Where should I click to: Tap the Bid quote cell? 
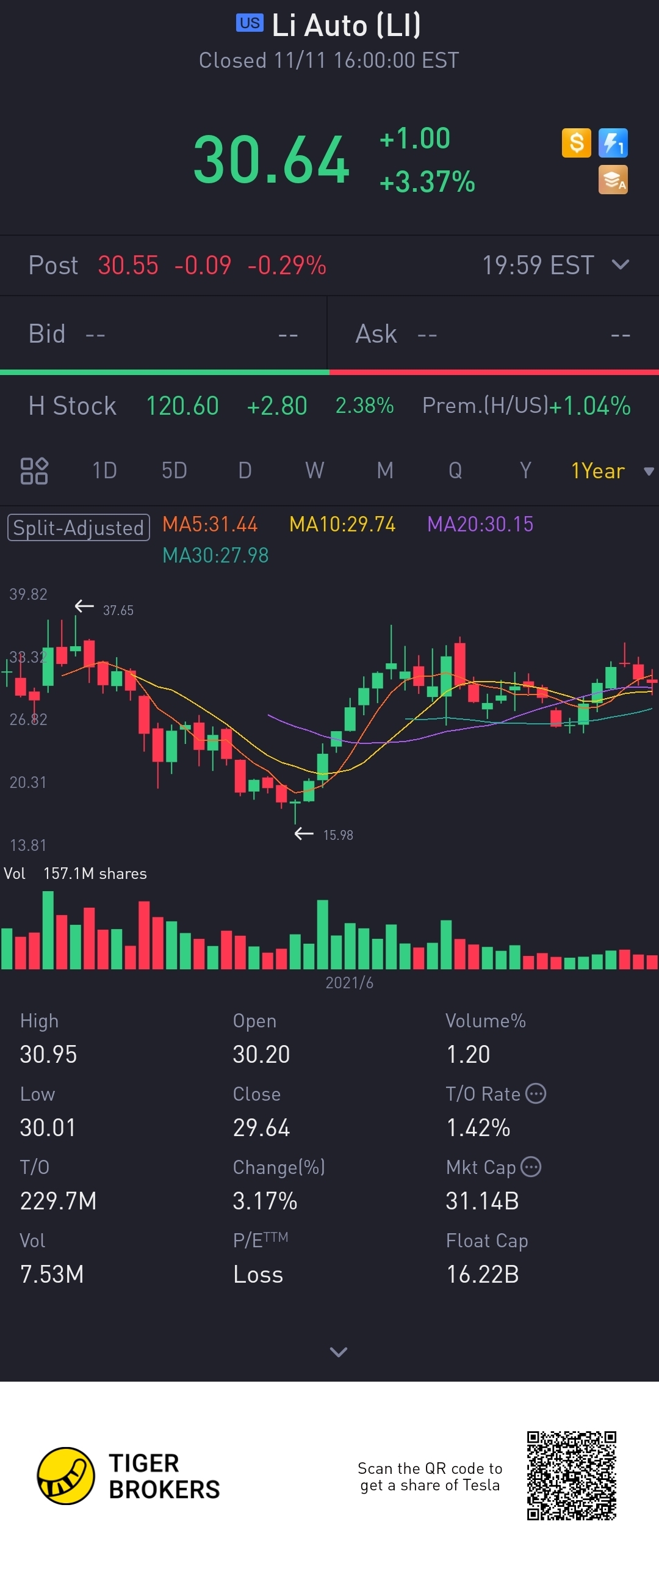(x=164, y=334)
